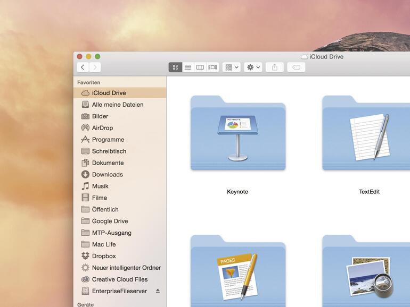This screenshot has width=410, height=307.
Task: Click the Dokumente icon
Action: [x=85, y=163]
